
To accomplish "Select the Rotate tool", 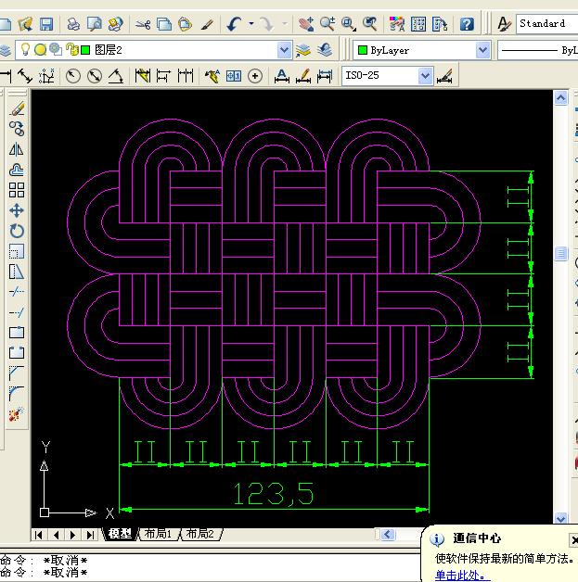I will [x=17, y=231].
